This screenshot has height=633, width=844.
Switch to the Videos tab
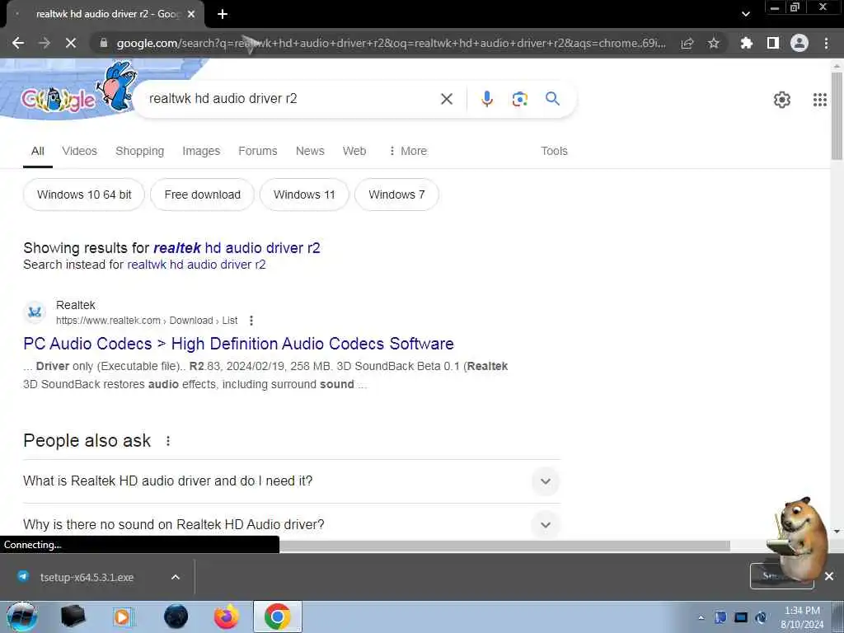point(80,152)
